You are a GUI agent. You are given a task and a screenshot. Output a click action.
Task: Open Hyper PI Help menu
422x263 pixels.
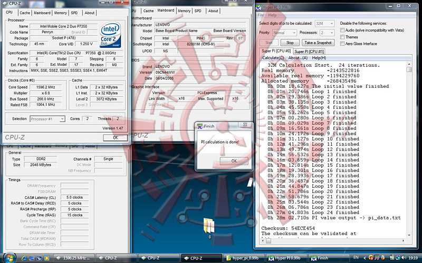point(272,15)
